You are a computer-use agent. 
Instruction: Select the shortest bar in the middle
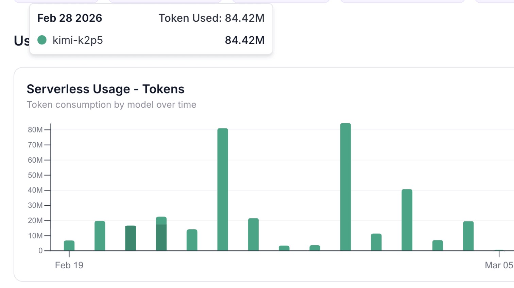point(284,248)
